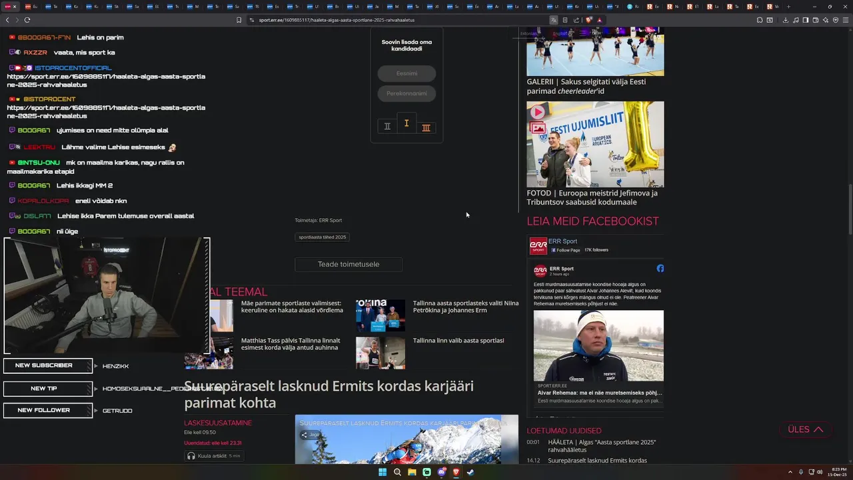
Task: Open a new browser tab
Action: pos(788,7)
